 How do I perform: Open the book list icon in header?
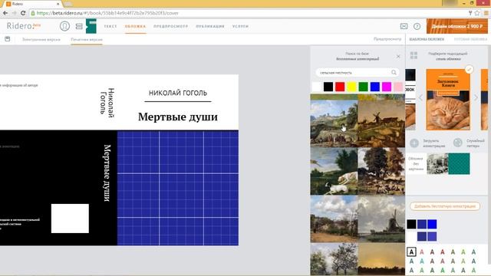click(79, 26)
